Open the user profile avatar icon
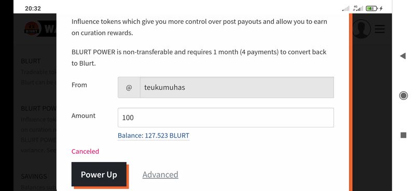 tap(362, 29)
